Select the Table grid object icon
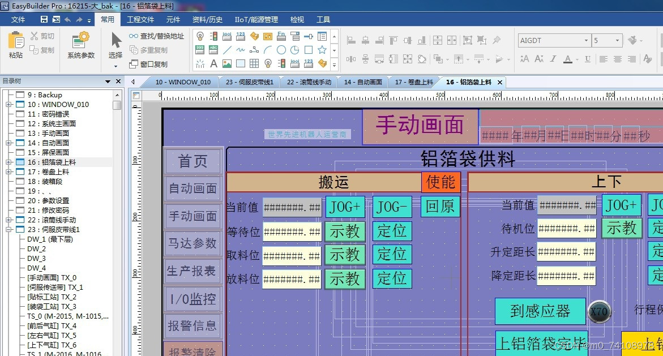Image resolution: width=663 pixels, height=356 pixels. (x=254, y=63)
